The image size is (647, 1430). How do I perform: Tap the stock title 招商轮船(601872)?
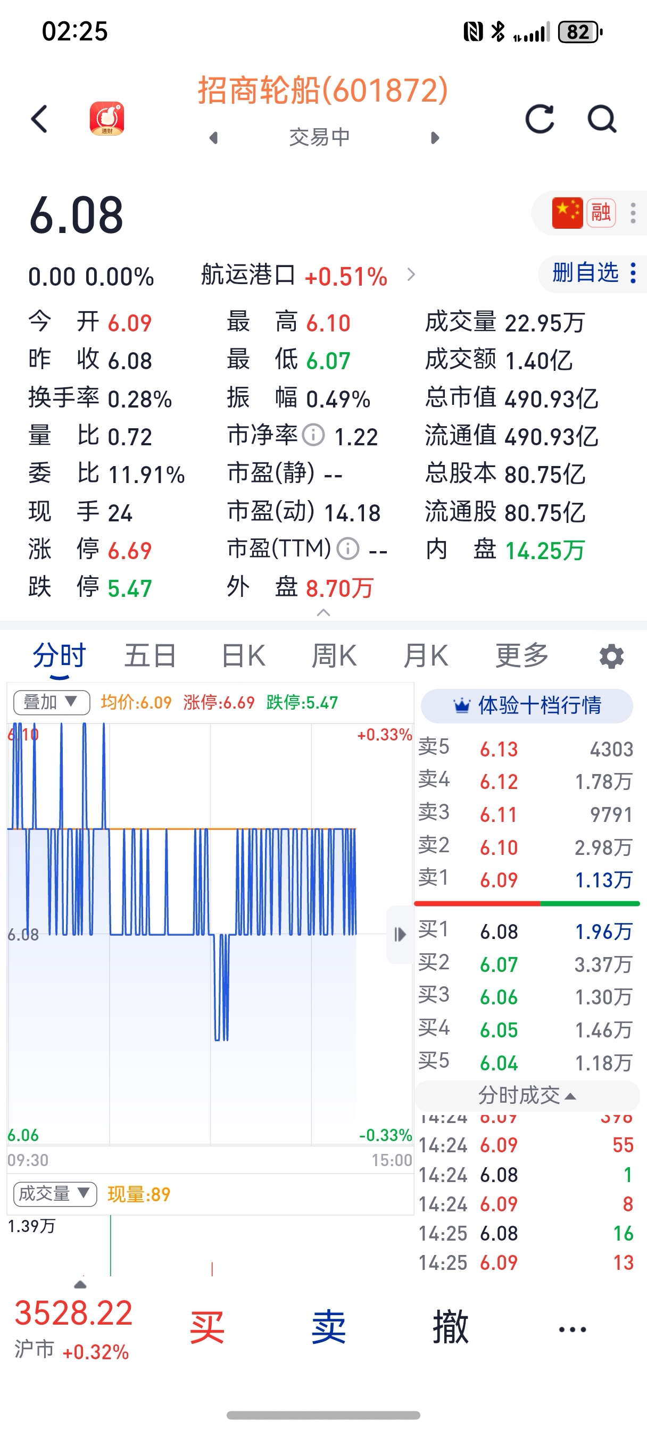[x=322, y=90]
